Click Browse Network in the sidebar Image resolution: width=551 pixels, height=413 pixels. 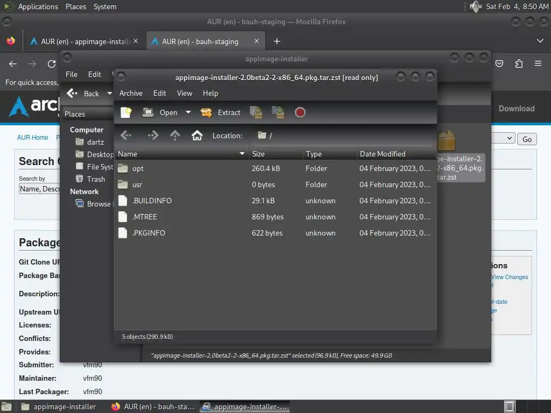pyautogui.click(x=94, y=204)
